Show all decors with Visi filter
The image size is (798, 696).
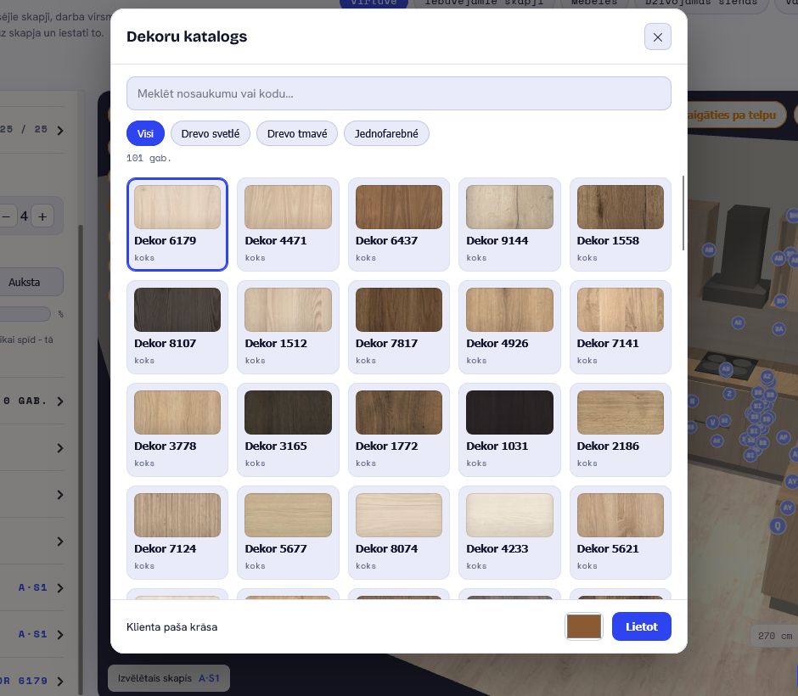pos(145,133)
